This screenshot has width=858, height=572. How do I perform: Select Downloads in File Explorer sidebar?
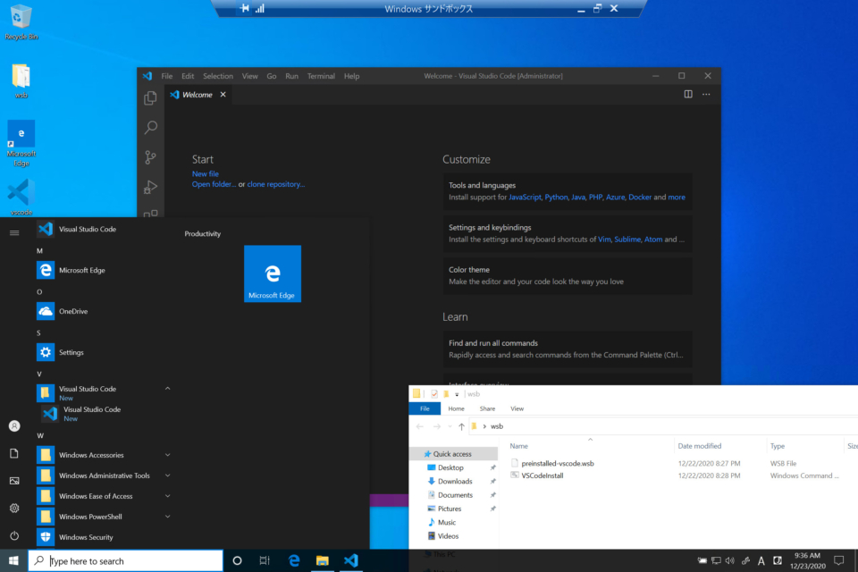pyautogui.click(x=455, y=481)
